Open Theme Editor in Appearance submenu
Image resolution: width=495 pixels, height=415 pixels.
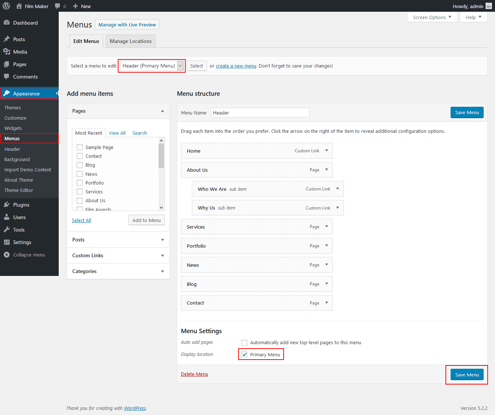(19, 190)
